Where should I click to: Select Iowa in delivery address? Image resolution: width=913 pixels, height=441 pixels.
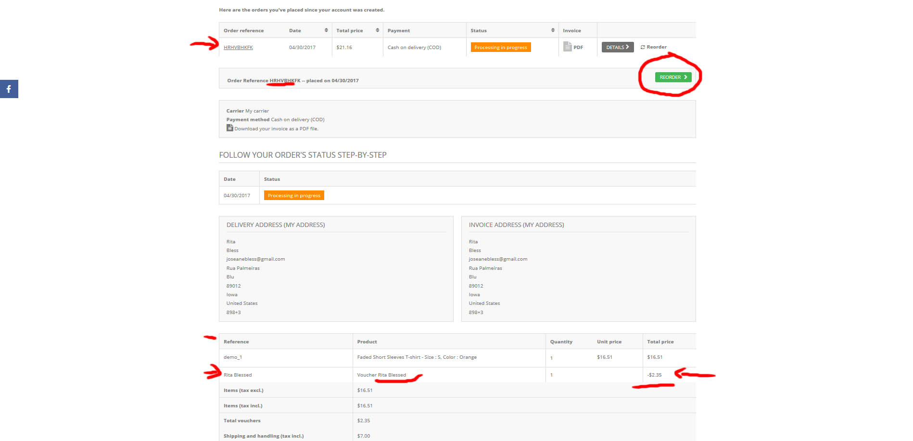(232, 294)
